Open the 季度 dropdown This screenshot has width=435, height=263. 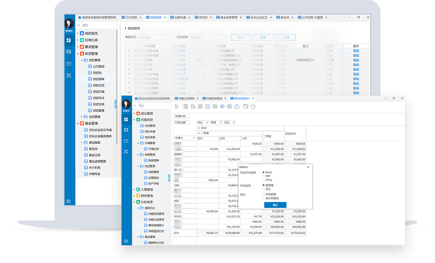pyautogui.click(x=216, y=122)
